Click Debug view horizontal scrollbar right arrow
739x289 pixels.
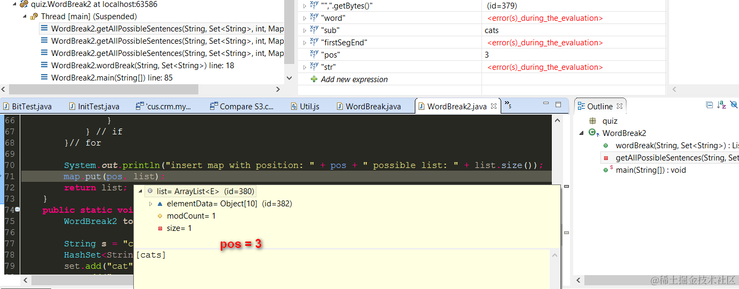[278, 90]
